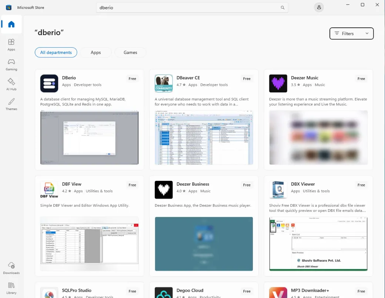Click the MP3 Downloader+ app title
This screenshot has height=298, width=385.
[310, 290]
